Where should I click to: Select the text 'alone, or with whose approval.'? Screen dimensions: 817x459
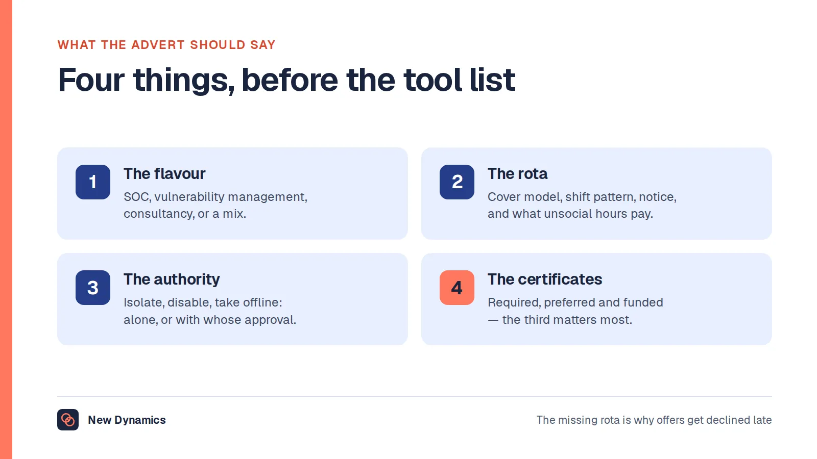click(210, 320)
